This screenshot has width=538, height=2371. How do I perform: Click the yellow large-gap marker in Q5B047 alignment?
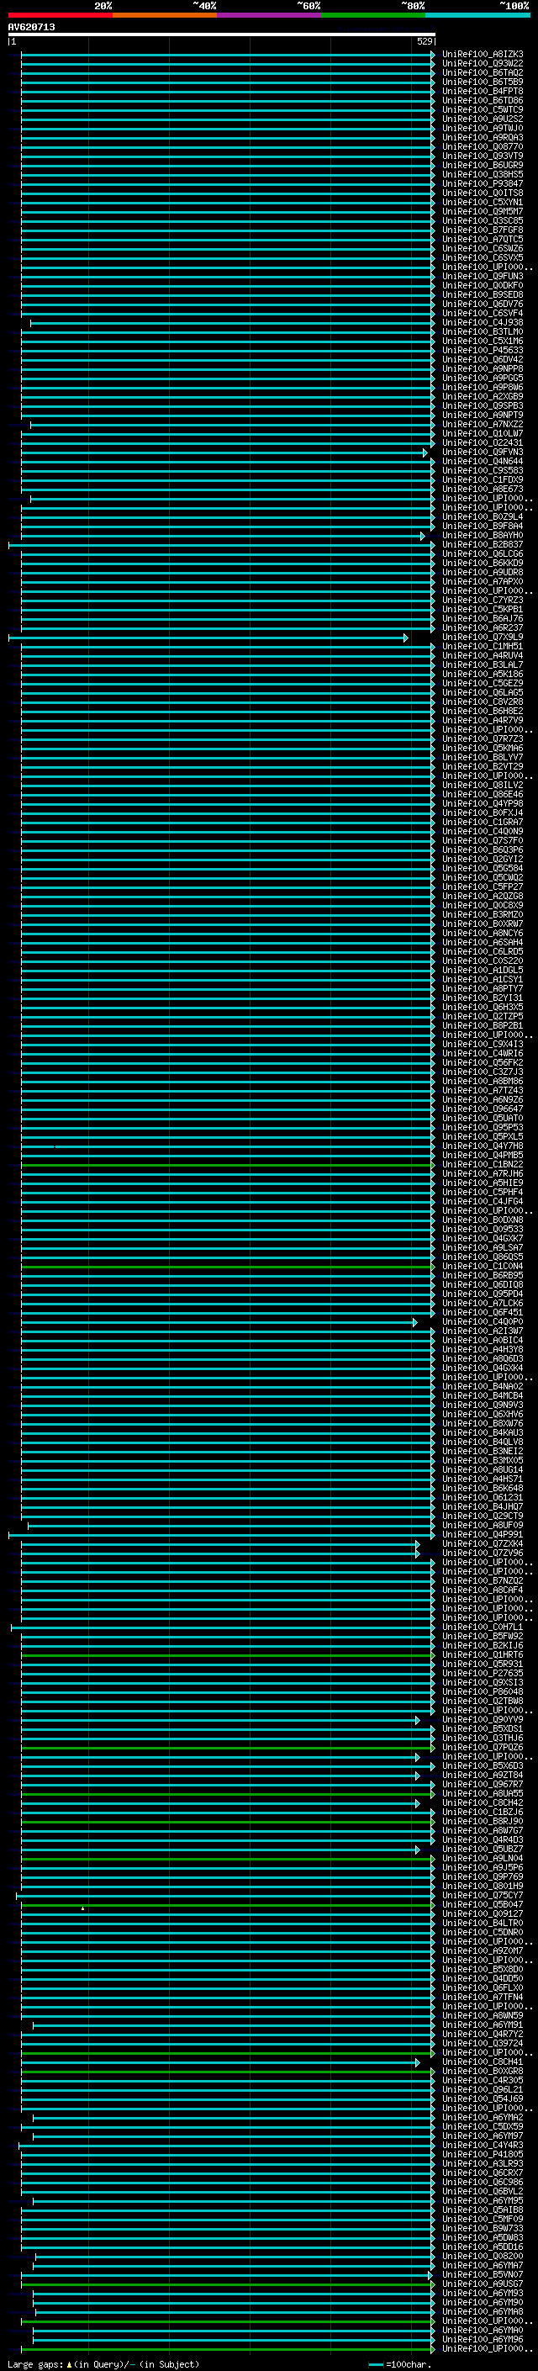82,1909
